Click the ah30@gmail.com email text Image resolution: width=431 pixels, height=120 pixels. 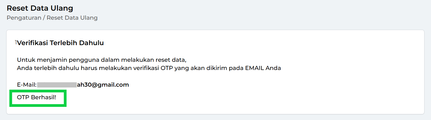(x=103, y=85)
